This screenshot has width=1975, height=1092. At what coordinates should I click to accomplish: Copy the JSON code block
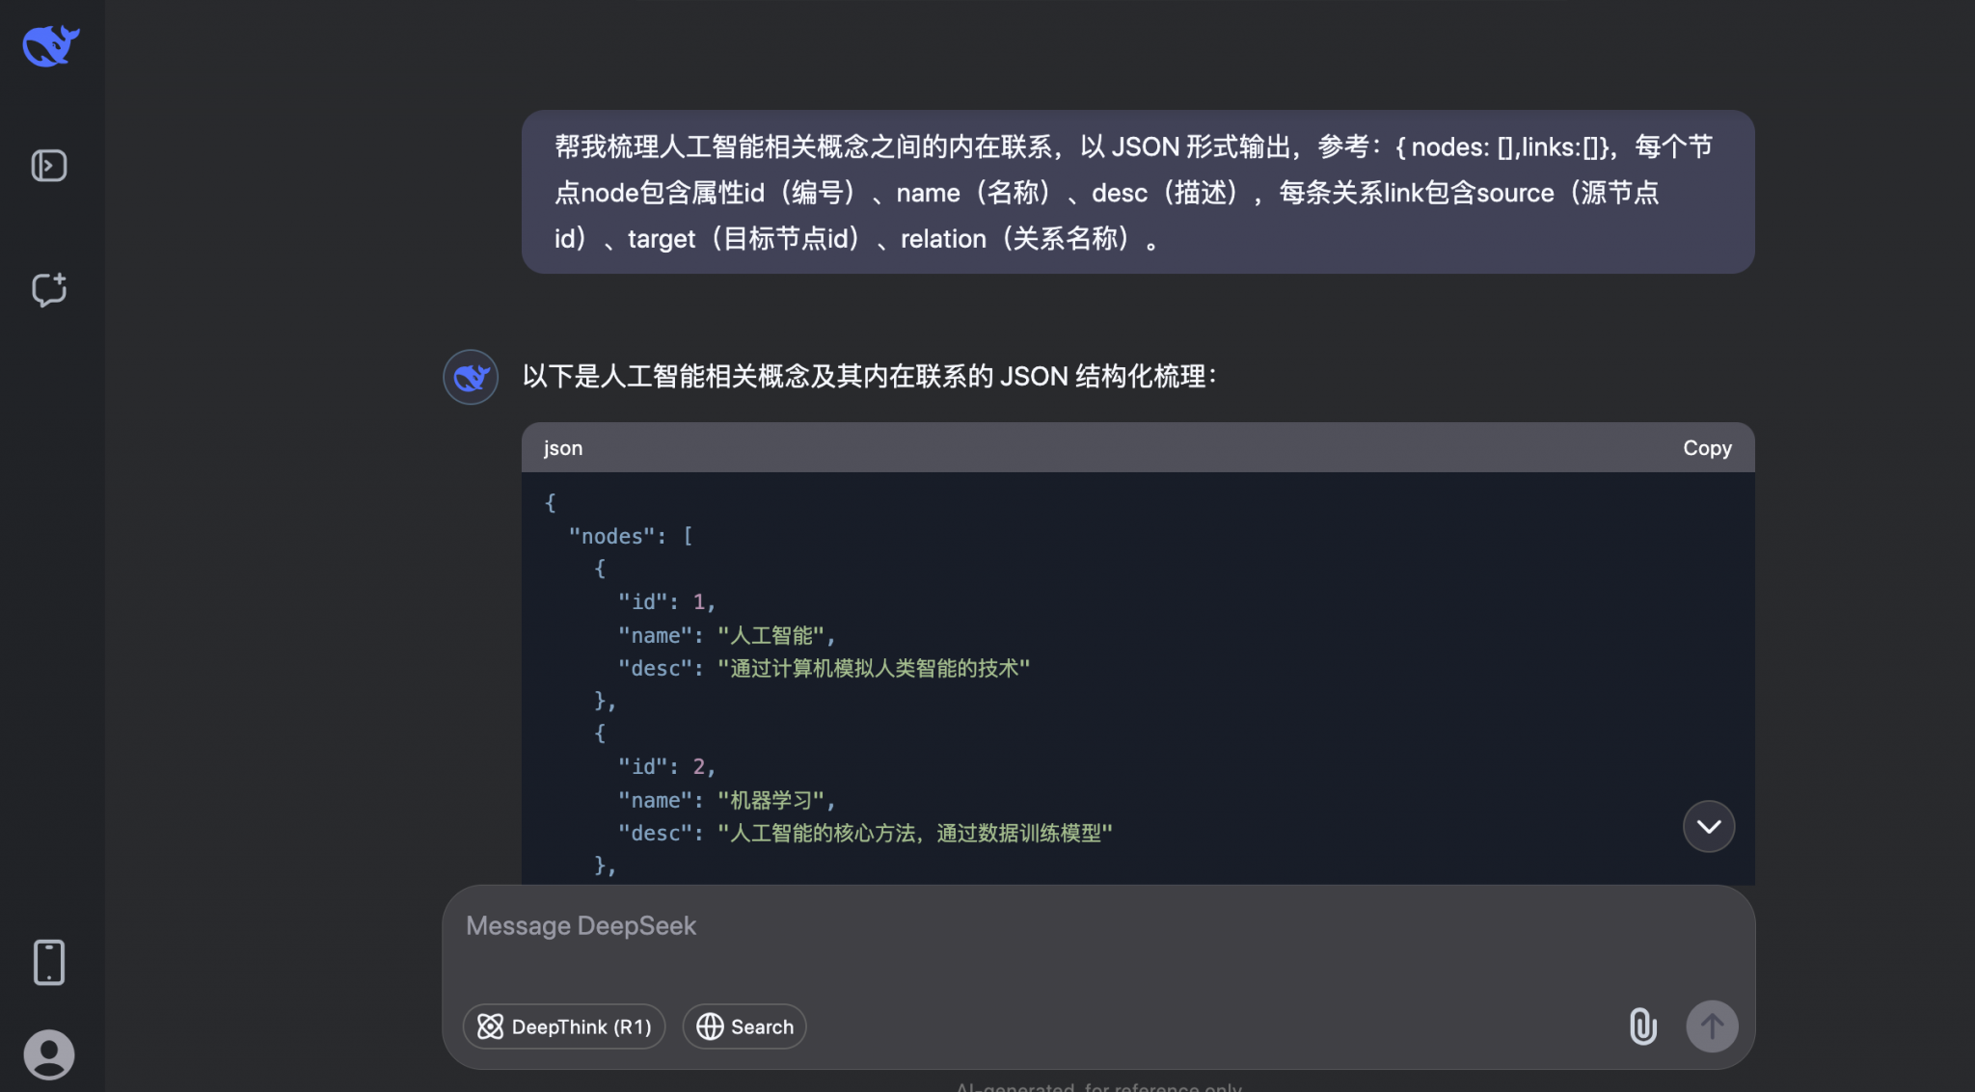[x=1706, y=447]
